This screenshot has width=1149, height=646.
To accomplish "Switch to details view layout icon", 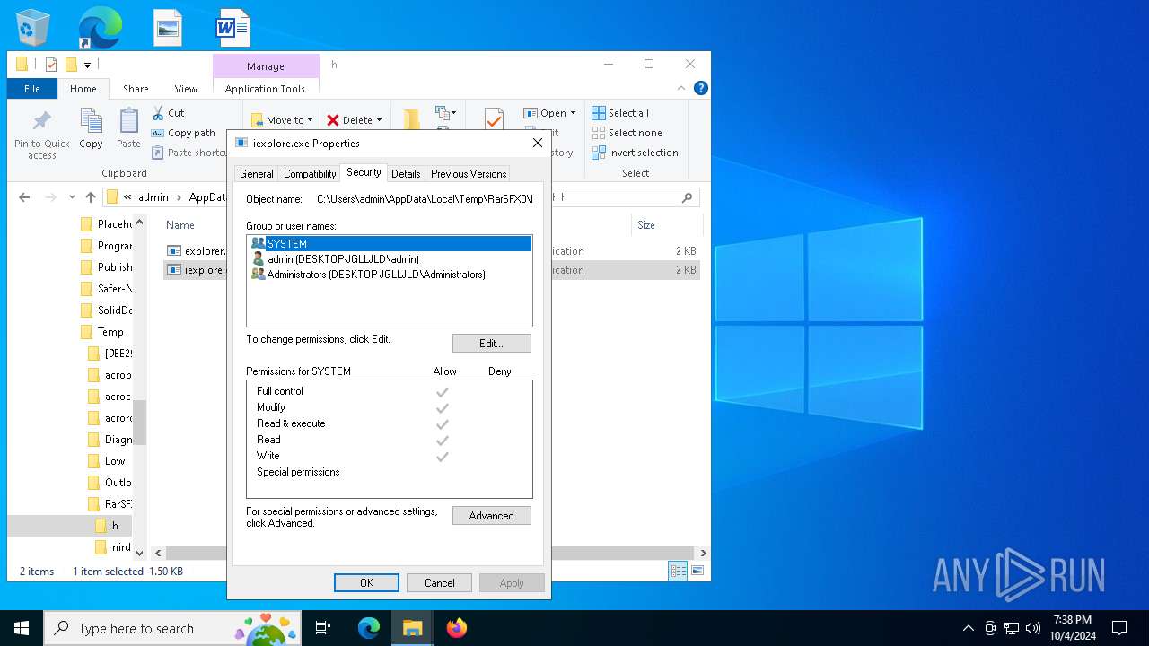I will [678, 571].
